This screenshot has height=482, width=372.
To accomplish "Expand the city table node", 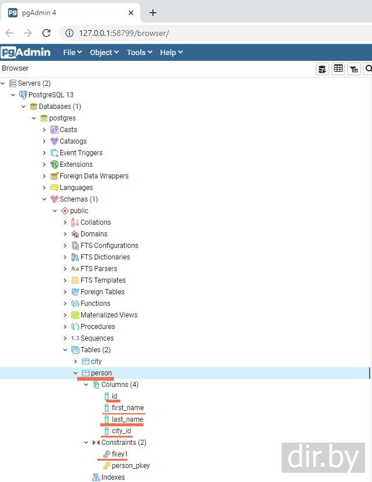I will [x=75, y=362].
